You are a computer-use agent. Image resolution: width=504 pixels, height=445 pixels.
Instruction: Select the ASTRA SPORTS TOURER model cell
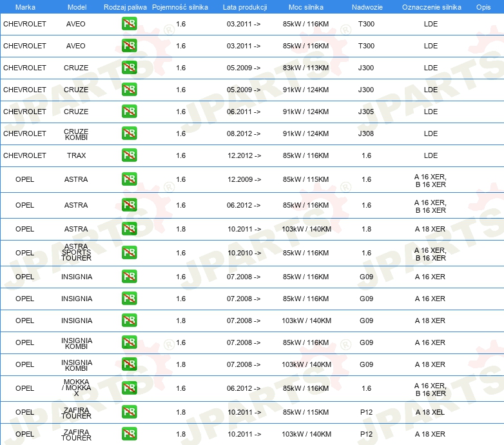tap(77, 252)
